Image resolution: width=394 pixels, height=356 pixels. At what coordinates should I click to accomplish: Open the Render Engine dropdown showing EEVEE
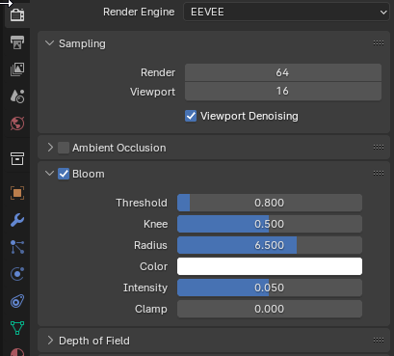point(286,12)
